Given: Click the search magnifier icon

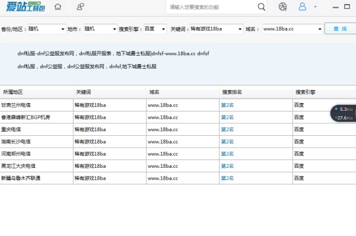Looking at the screenshot, I should click(261, 7).
